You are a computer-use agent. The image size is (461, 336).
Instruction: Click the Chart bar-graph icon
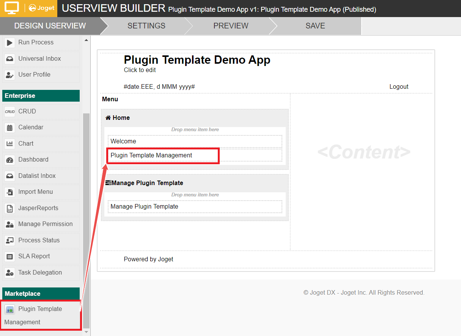(9, 144)
